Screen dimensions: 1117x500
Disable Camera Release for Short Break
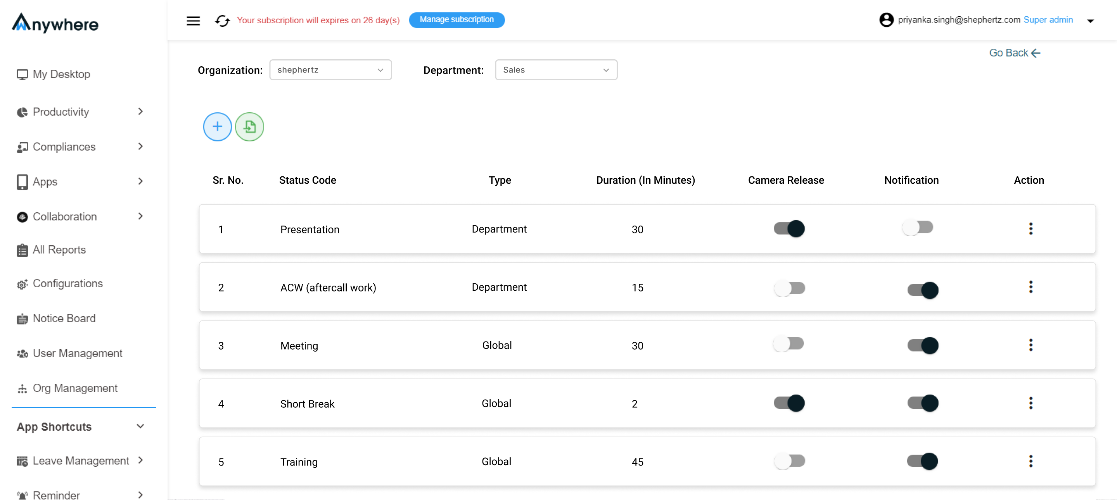click(x=789, y=403)
